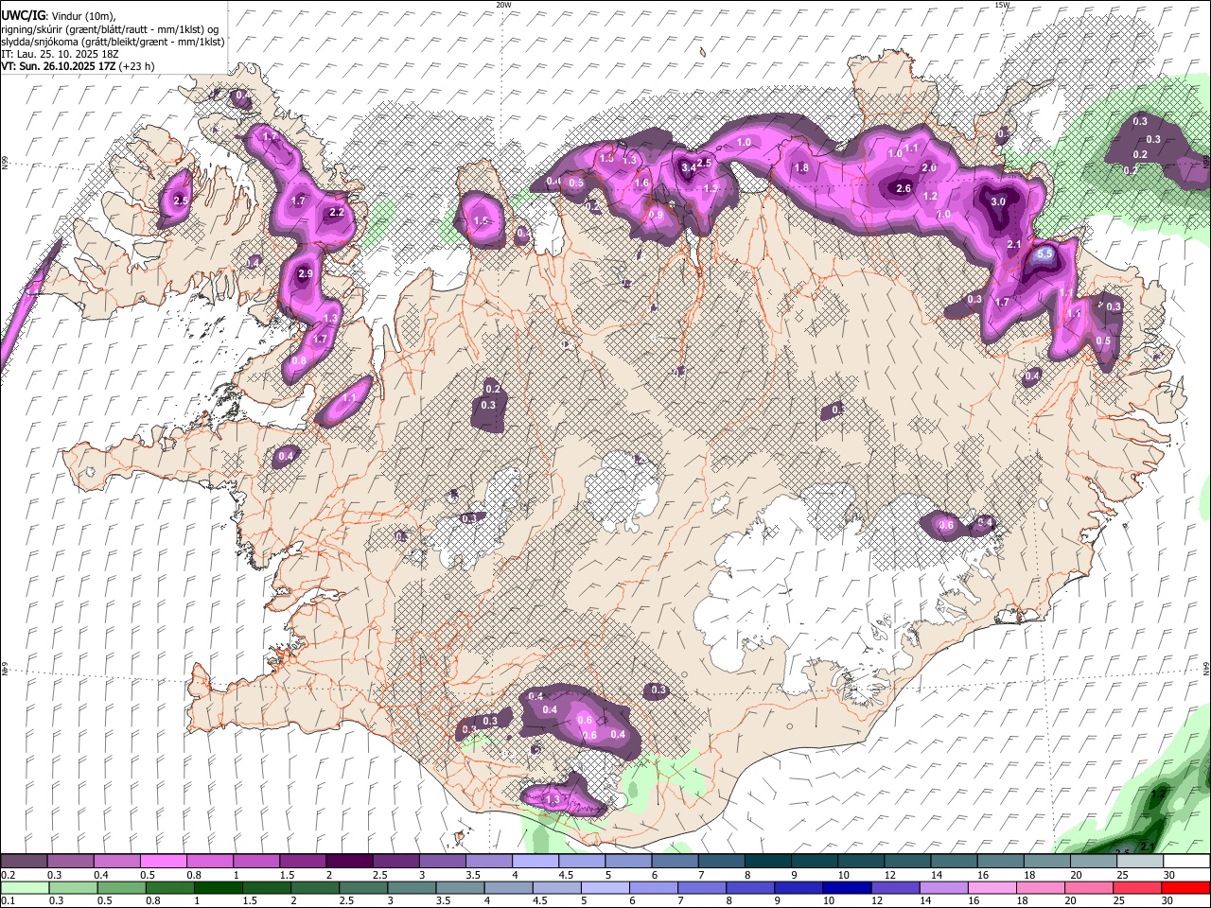This screenshot has width=1211, height=908.
Task: Pick the grey-purple snow swatch after 0.2
Action: (x=24, y=862)
